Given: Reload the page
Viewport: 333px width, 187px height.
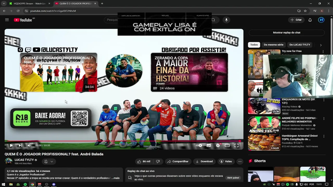Looking at the screenshot, I should click(18, 11).
